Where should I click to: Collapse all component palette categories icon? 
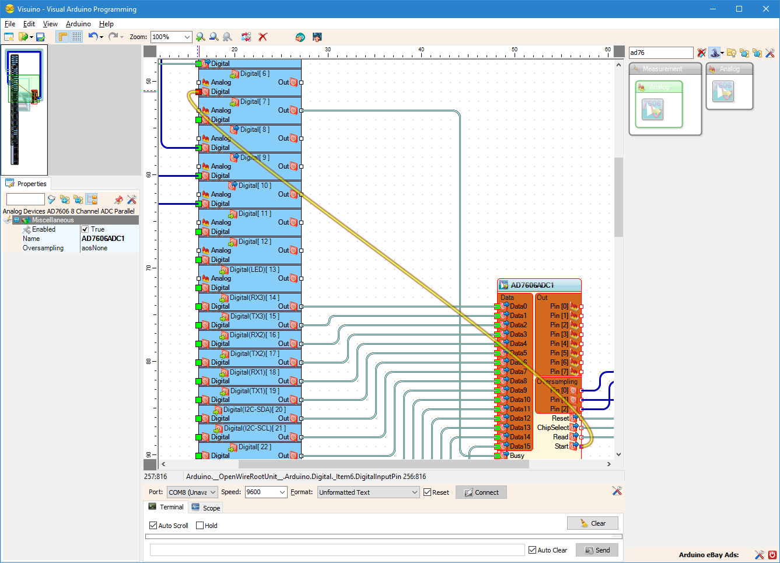[x=757, y=53]
